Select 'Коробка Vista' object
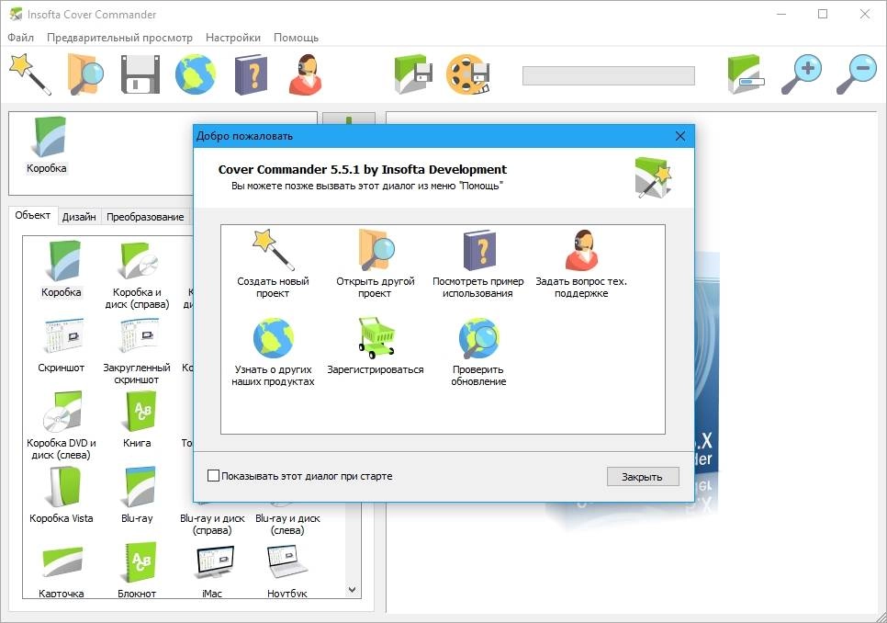This screenshot has height=623, width=887. (x=62, y=495)
